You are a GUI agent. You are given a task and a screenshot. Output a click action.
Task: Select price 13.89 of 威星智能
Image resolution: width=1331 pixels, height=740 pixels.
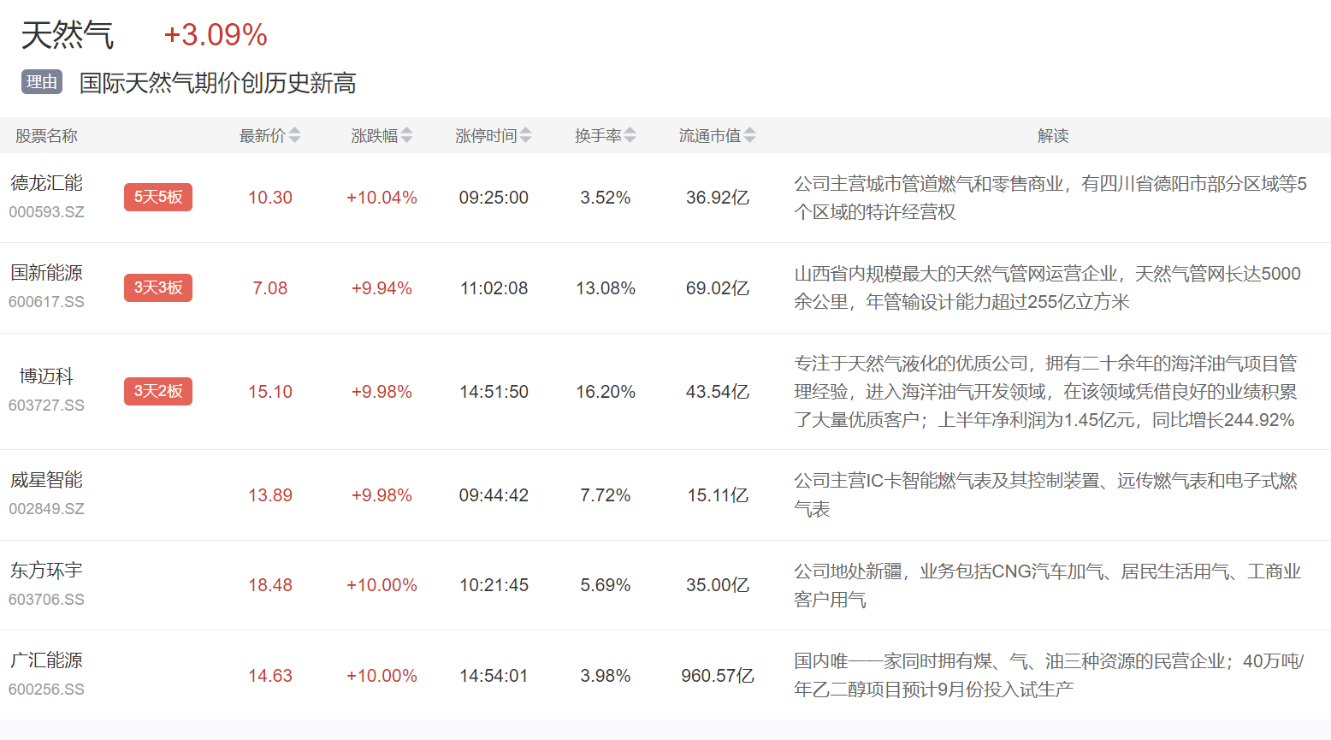point(270,495)
